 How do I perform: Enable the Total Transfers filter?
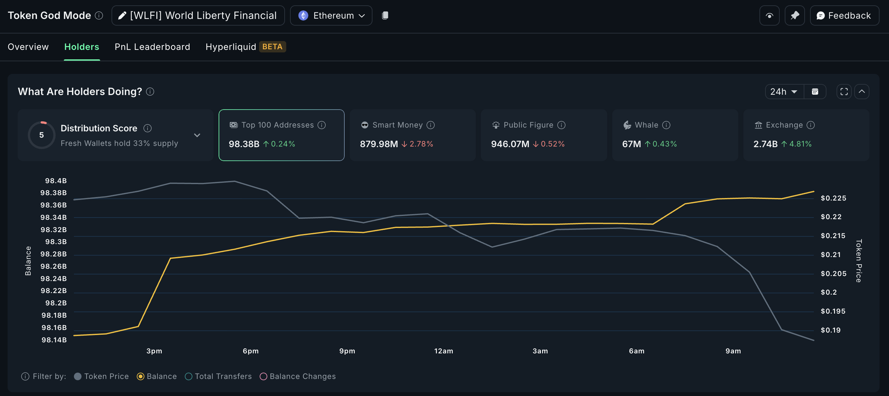pyautogui.click(x=188, y=376)
